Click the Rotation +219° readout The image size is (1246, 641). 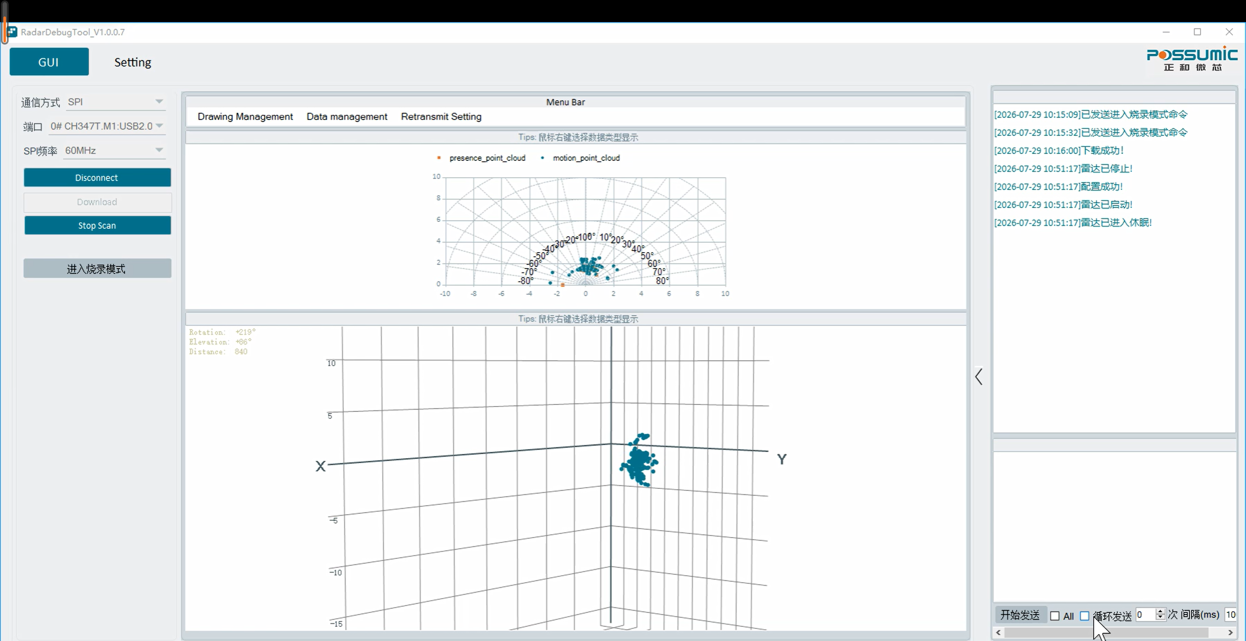(x=222, y=332)
